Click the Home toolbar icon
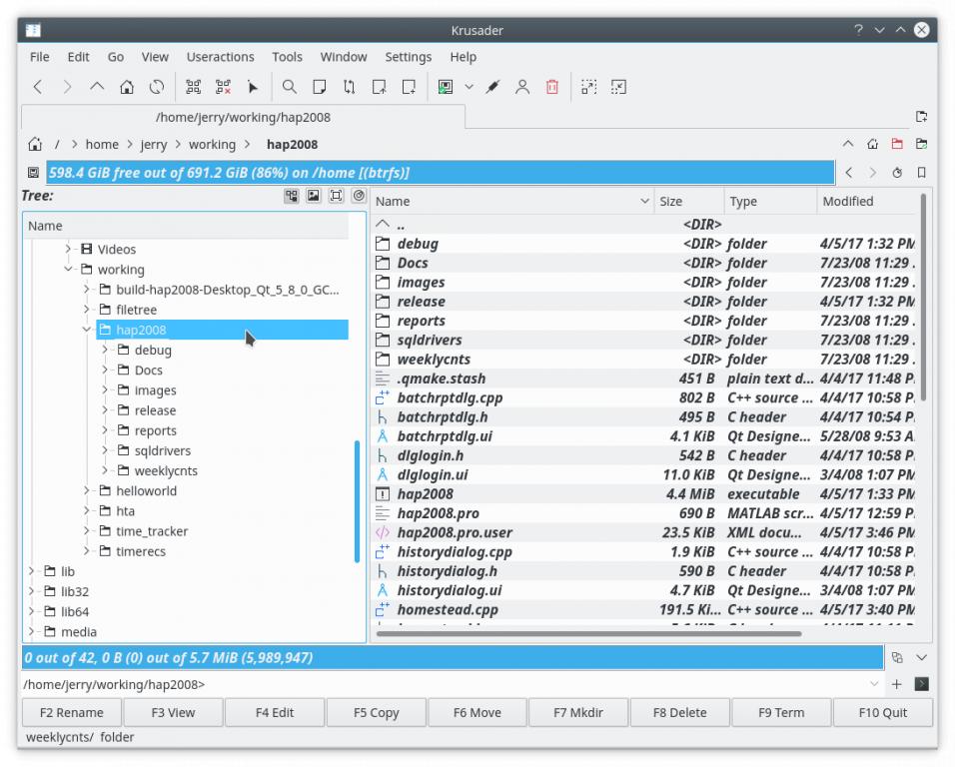Screen dimensions: 955x767 click(127, 87)
